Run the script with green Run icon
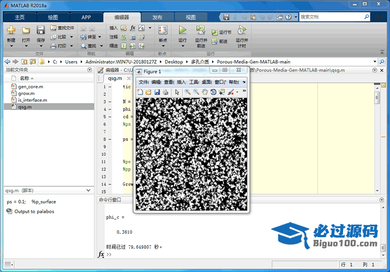 pos(182,30)
